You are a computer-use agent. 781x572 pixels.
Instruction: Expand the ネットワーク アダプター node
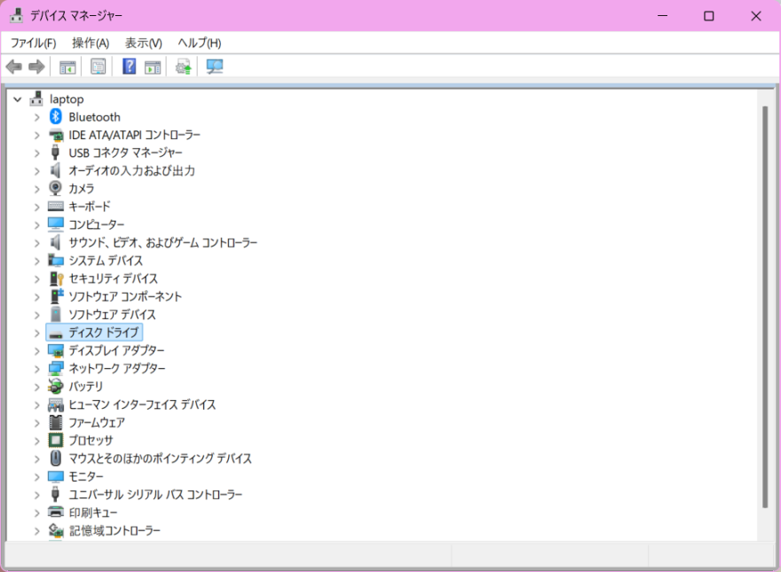(36, 369)
